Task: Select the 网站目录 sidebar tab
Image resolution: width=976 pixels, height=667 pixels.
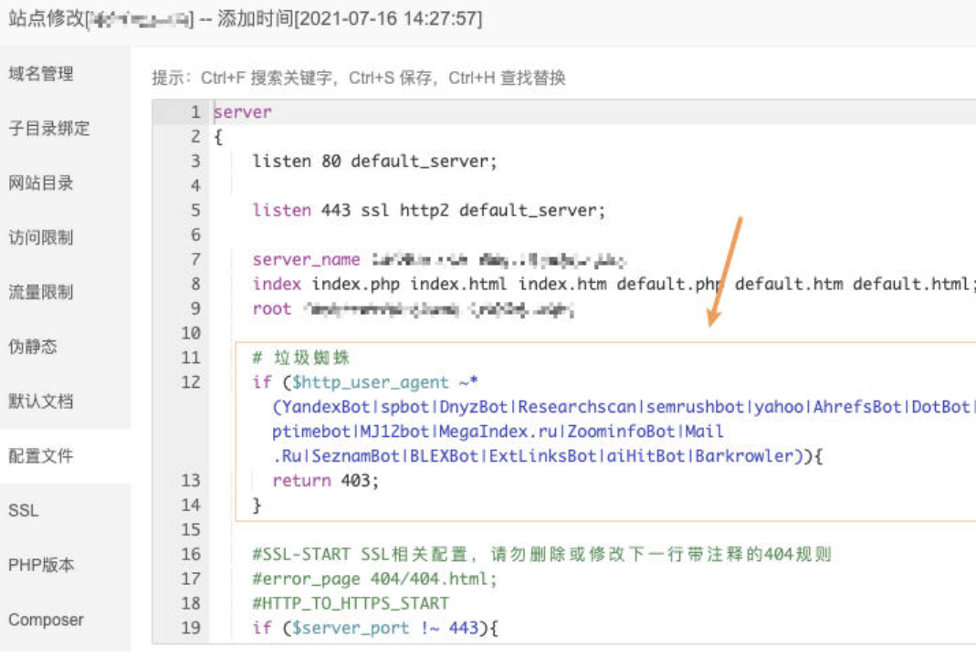Action: pos(41,183)
